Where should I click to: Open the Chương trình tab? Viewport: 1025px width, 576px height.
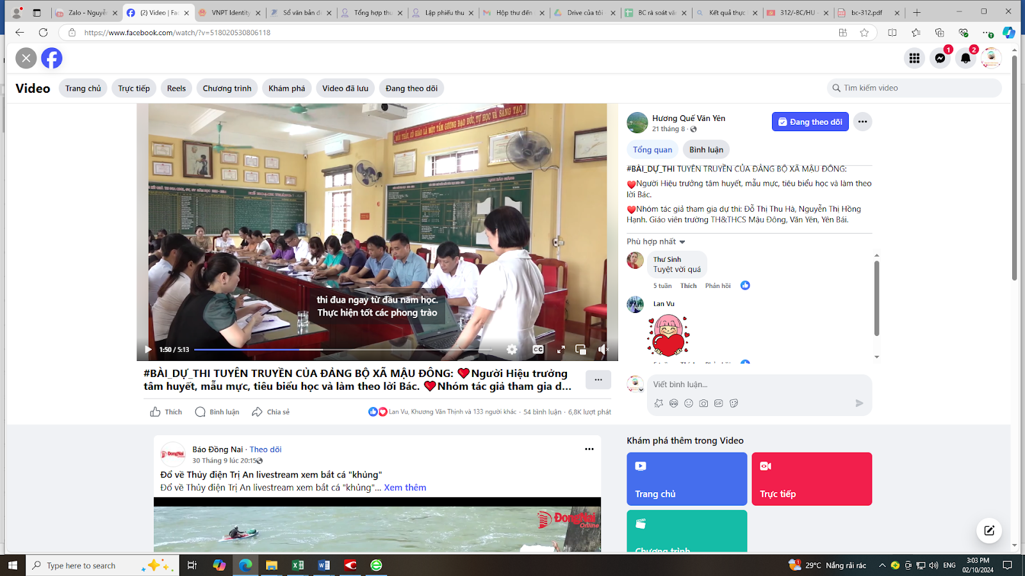point(227,88)
